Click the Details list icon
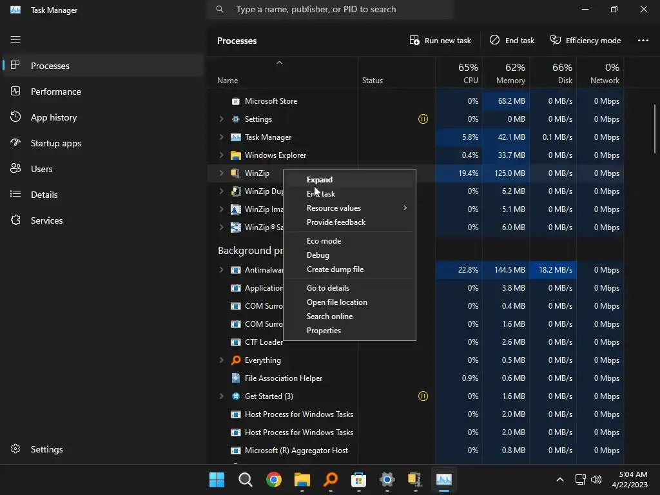The image size is (660, 495). click(15, 194)
